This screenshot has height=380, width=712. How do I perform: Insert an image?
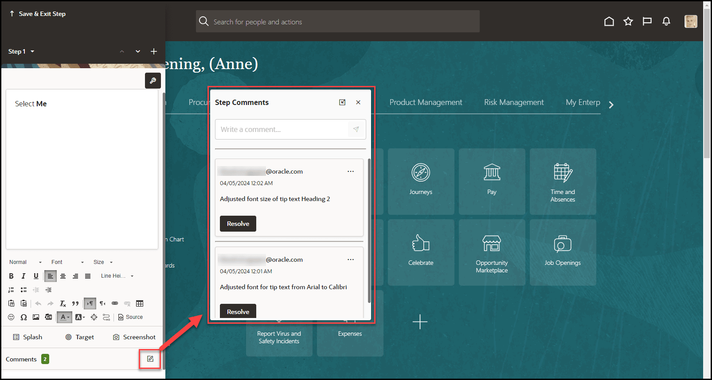point(36,317)
